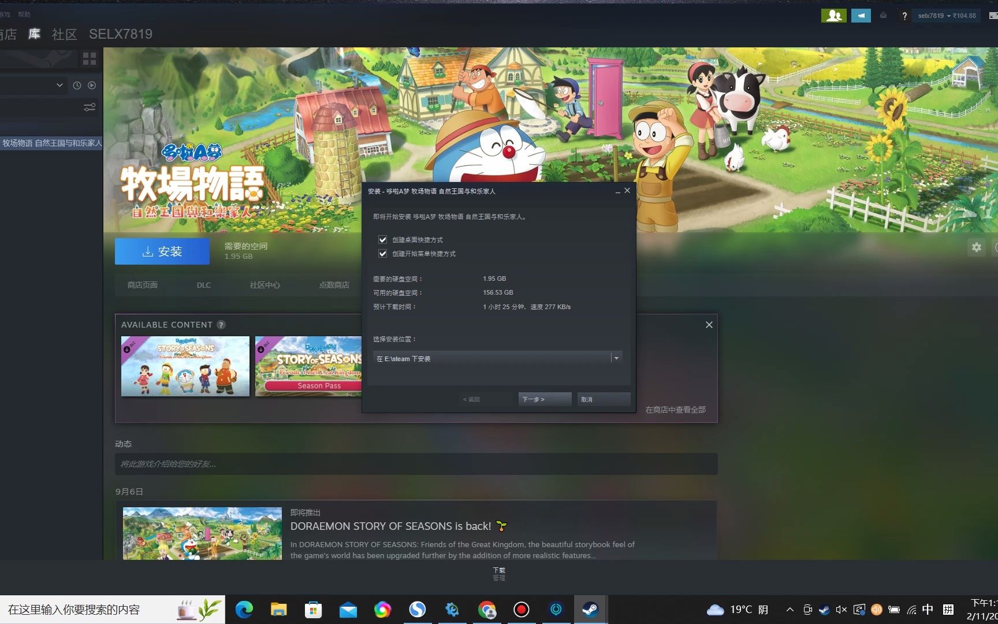Image resolution: width=998 pixels, height=624 pixels.
Task: Click the Available Content help icon
Action: [221, 325]
